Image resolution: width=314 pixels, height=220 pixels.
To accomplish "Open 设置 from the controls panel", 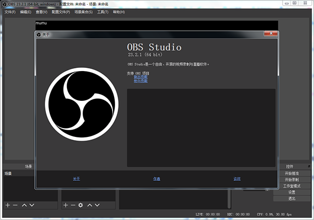I will coord(292,192).
